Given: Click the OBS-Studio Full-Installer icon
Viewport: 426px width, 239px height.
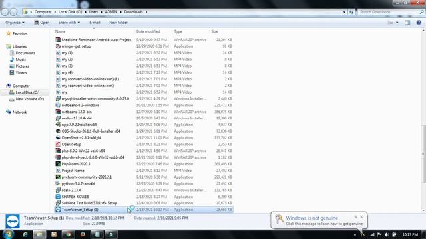Looking at the screenshot, I should click(x=58, y=131).
